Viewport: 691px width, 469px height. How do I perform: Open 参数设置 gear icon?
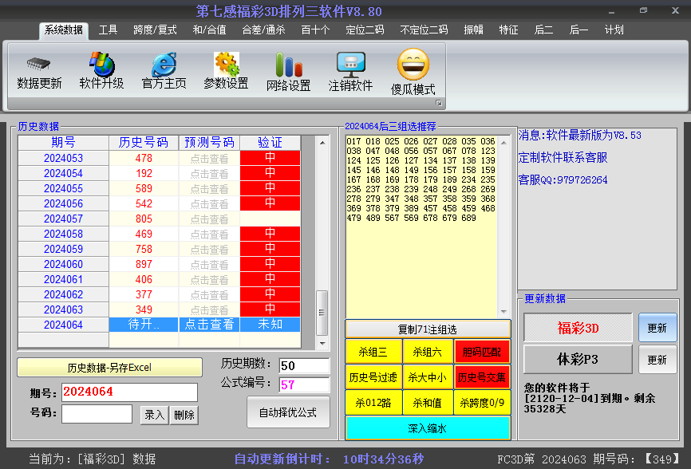(227, 65)
